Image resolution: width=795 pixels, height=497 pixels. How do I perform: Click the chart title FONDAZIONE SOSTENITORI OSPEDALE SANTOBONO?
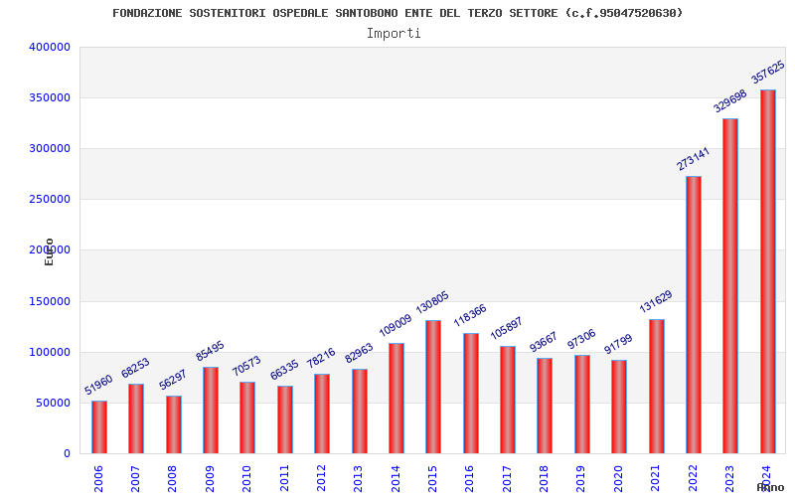(x=397, y=13)
